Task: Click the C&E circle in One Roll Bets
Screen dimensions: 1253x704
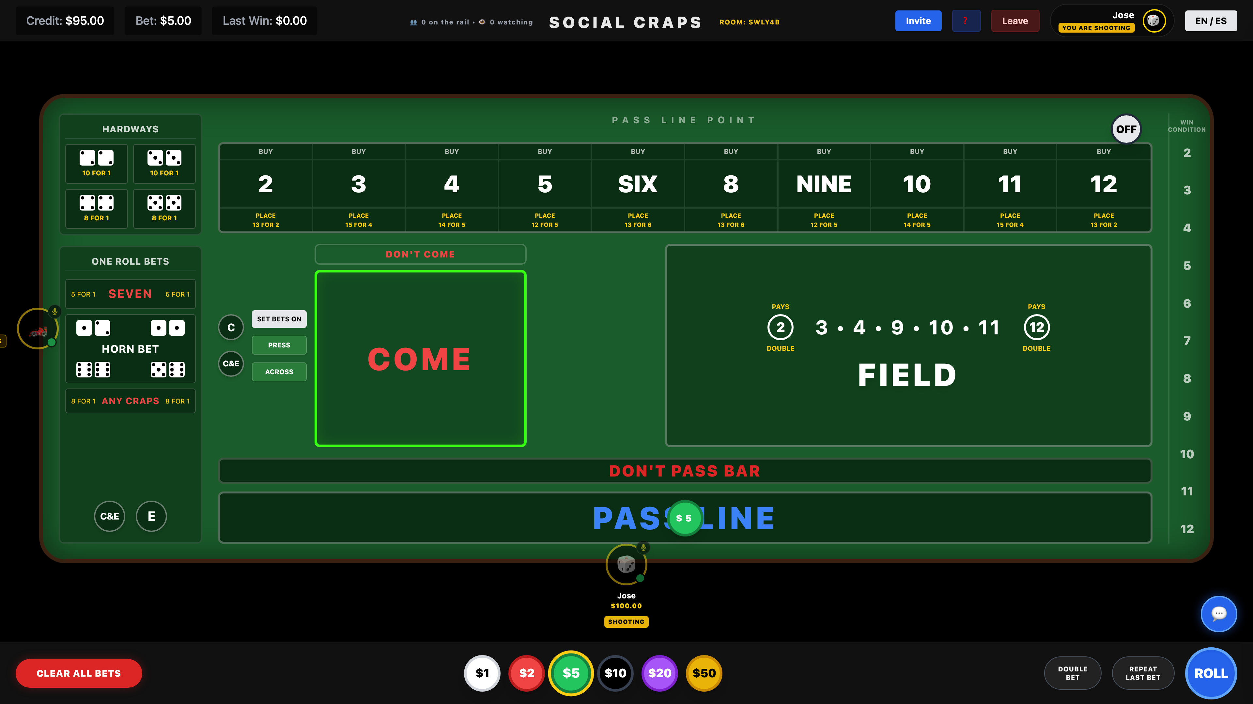Action: point(109,517)
